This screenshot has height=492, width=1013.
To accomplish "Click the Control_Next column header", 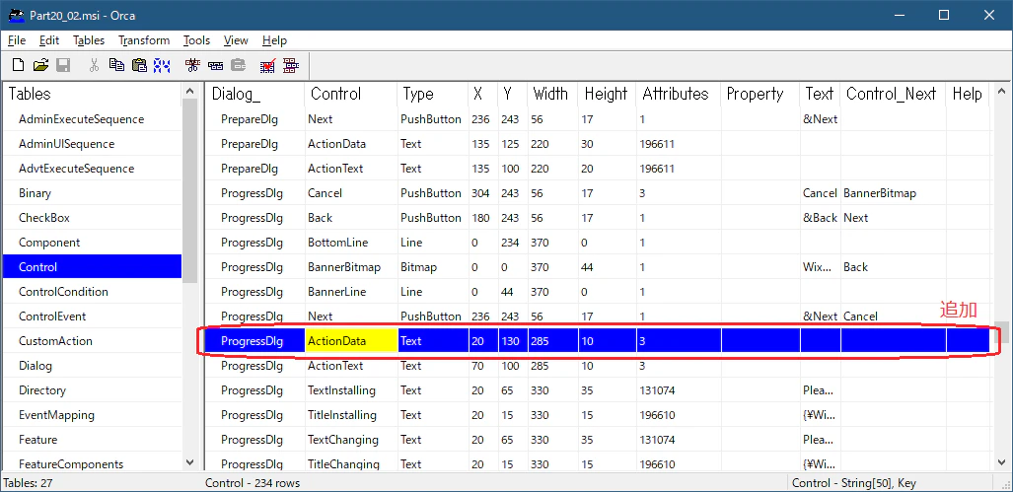I will tap(893, 94).
